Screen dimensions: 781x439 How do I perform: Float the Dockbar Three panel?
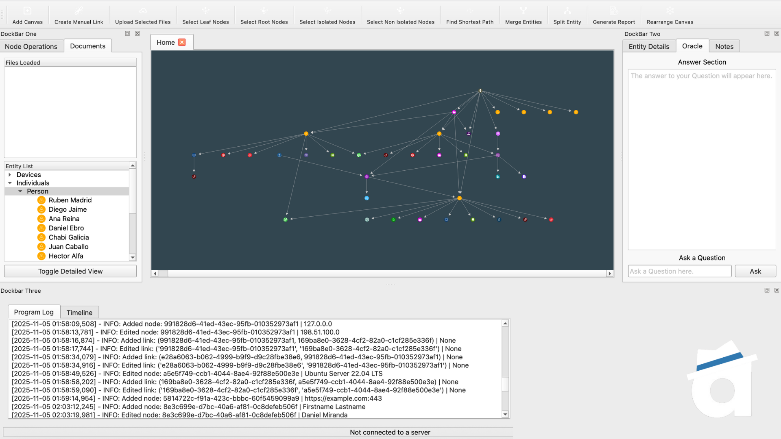pyautogui.click(x=767, y=290)
